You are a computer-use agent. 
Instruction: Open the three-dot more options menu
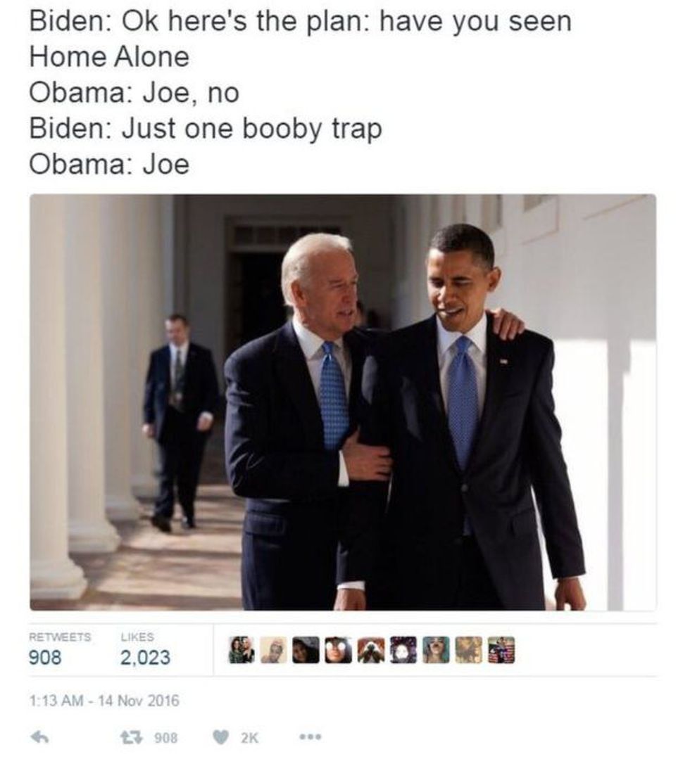[x=310, y=738]
